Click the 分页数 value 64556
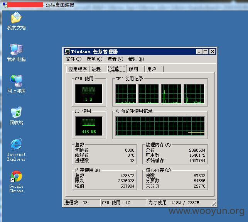Screen dimensions: 248x222 coord(199,181)
